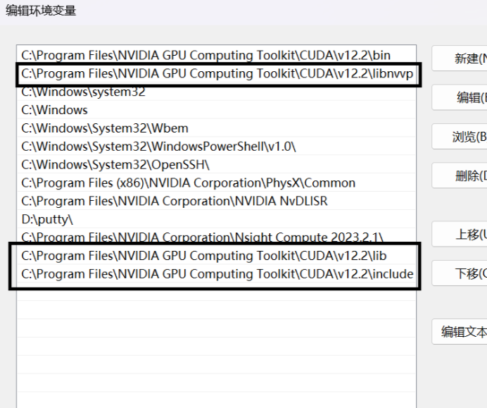Select the WindowsPowerShell\v1.0\ path entry

[217, 147]
